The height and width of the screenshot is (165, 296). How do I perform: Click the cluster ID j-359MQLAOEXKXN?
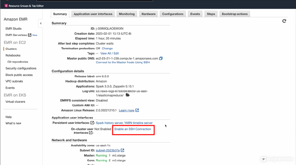point(109,28)
